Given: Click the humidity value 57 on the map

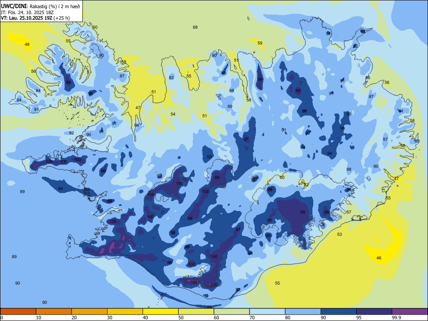Looking at the screenshot, I should point(349,212).
